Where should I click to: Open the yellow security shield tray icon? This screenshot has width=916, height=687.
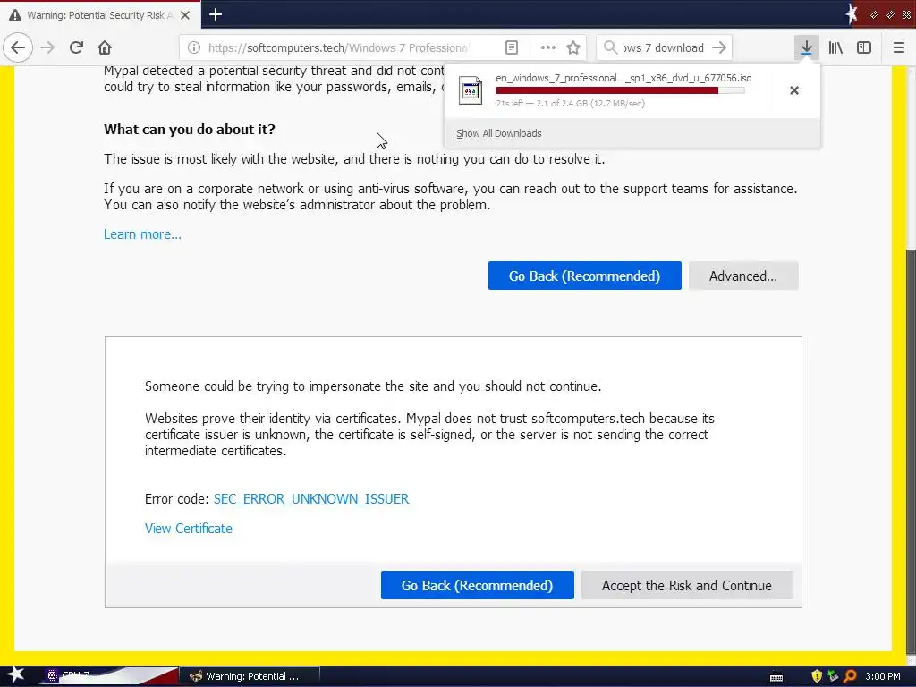click(817, 676)
